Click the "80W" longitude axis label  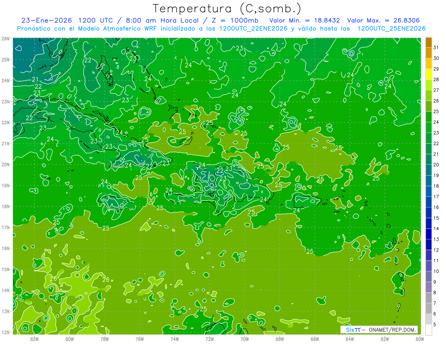(x=70, y=338)
